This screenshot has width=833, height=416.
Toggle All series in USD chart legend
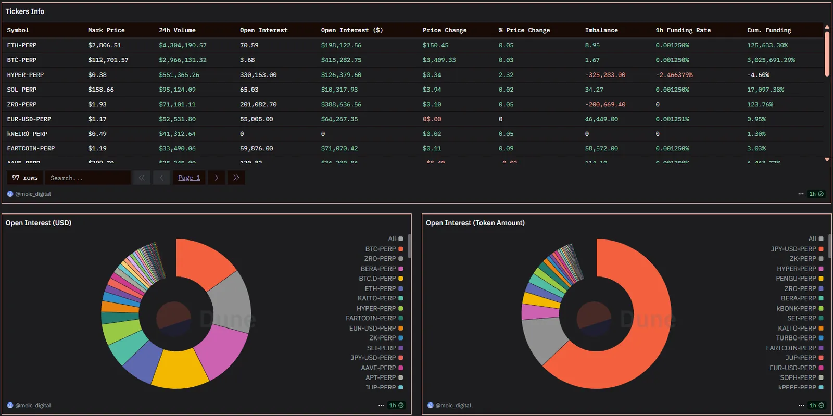(395, 239)
